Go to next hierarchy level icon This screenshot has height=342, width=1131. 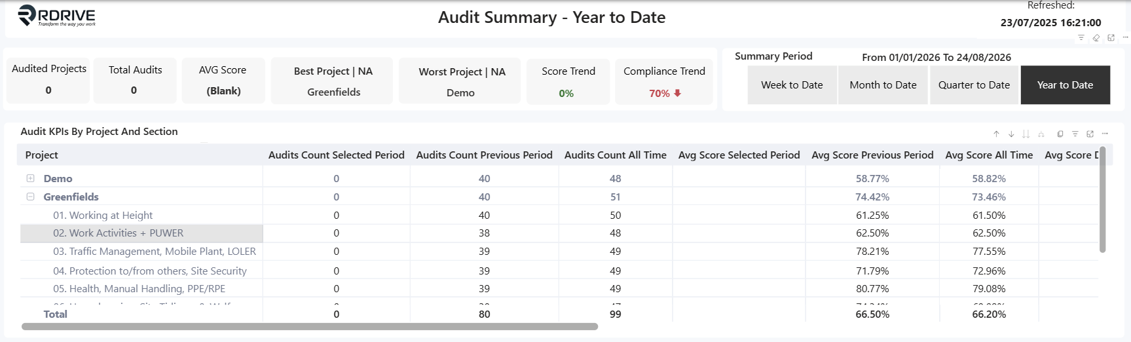click(x=1026, y=134)
